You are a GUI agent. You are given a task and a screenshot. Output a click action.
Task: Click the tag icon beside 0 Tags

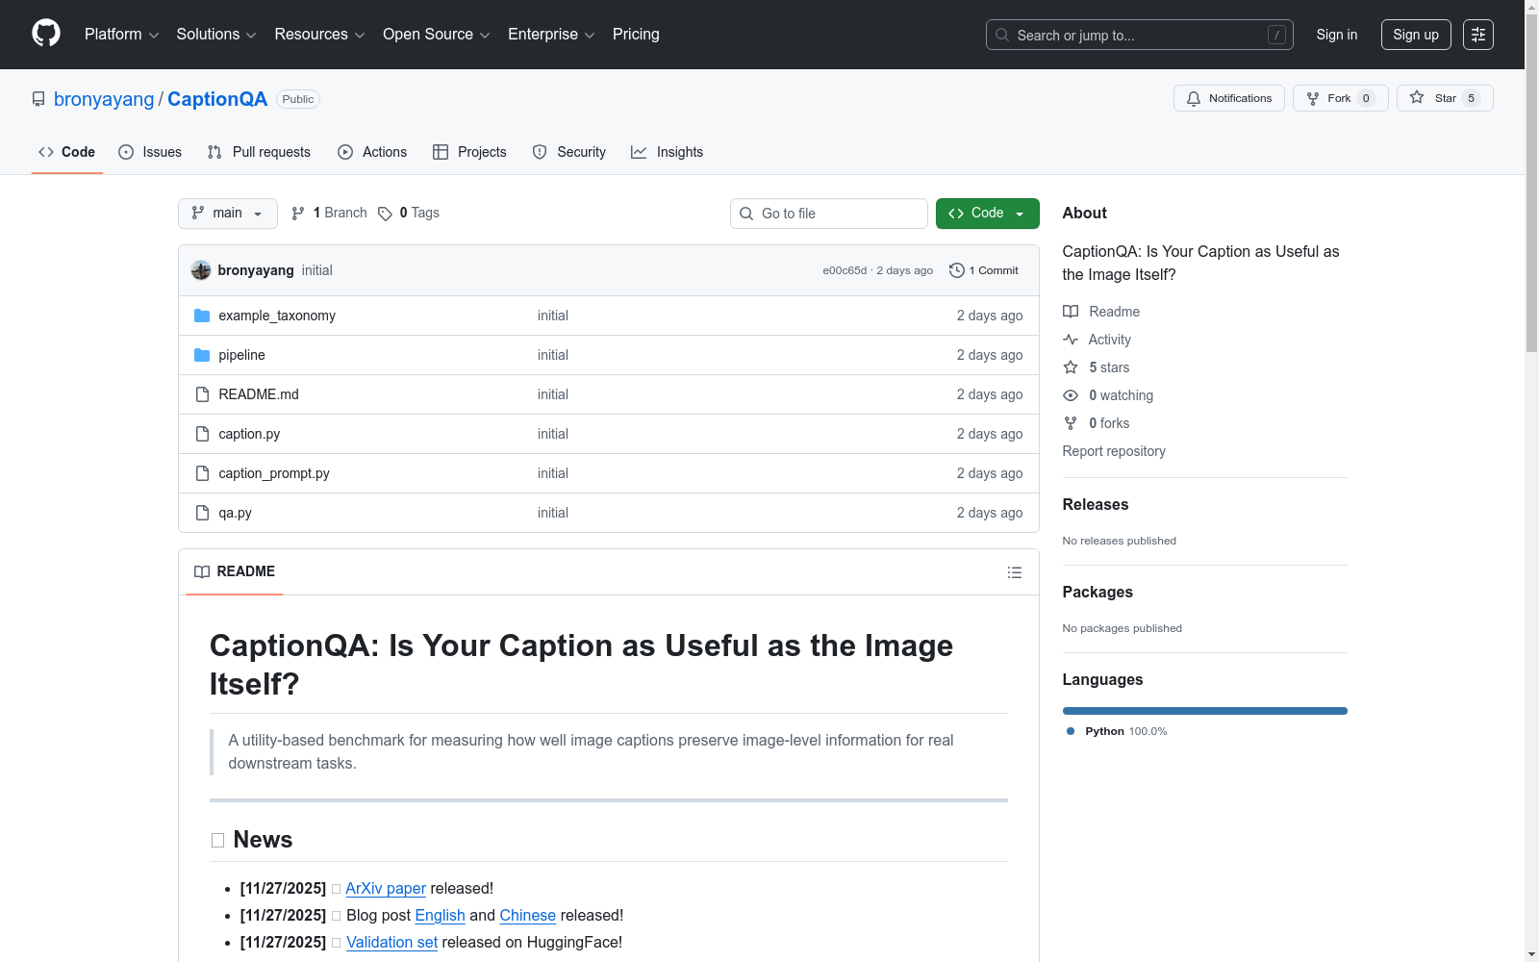click(385, 214)
